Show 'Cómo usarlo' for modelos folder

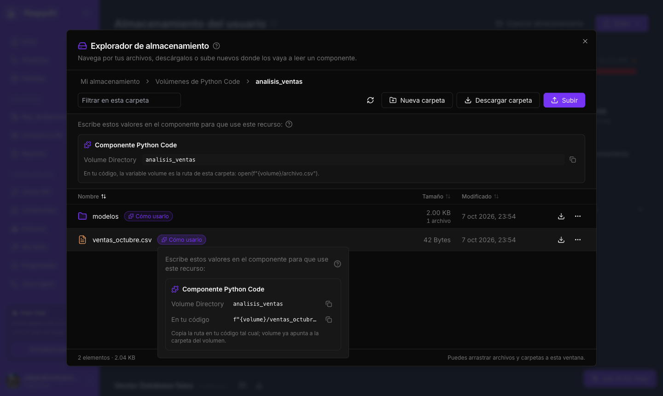point(149,216)
